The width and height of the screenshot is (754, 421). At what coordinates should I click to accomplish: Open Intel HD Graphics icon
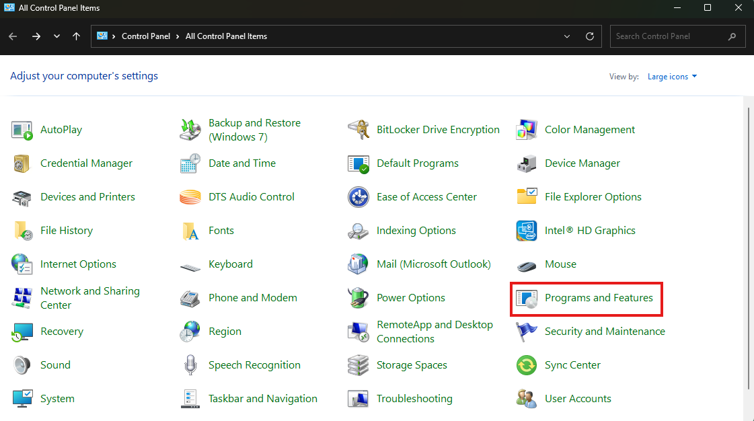[x=527, y=231]
